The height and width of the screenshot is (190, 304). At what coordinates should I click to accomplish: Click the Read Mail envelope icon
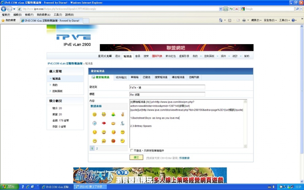pos(238,20)
